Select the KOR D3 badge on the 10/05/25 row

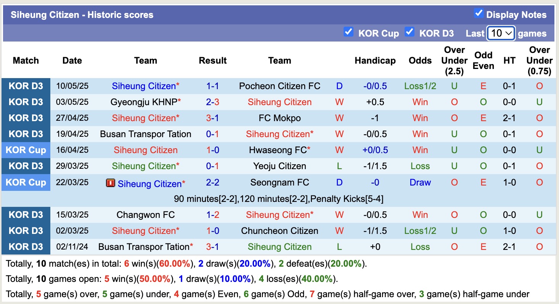tap(26, 86)
